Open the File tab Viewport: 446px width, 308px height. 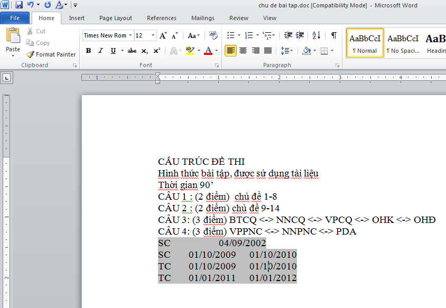pos(15,18)
